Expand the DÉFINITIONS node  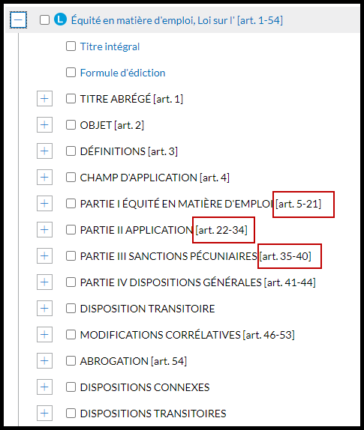tap(44, 151)
